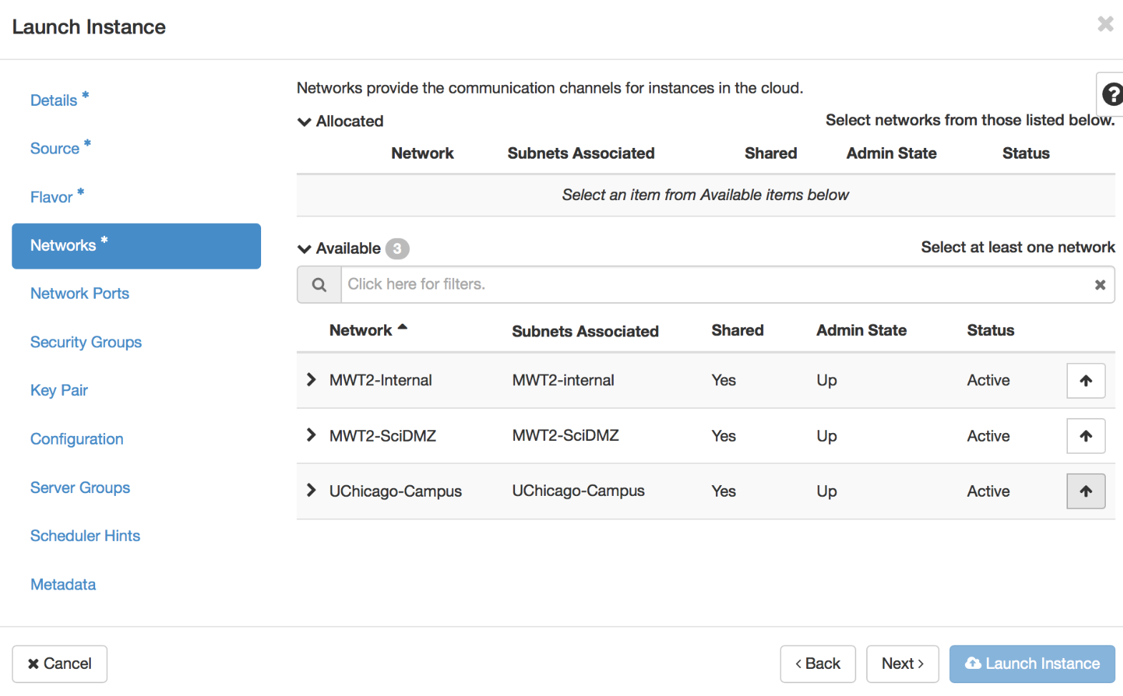Allocate the MWT2-Internal network with up arrow
The height and width of the screenshot is (696, 1123).
[1085, 381]
